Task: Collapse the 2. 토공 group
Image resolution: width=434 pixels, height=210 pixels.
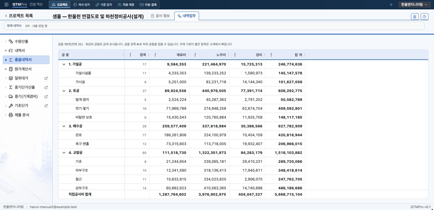Action: (64, 91)
